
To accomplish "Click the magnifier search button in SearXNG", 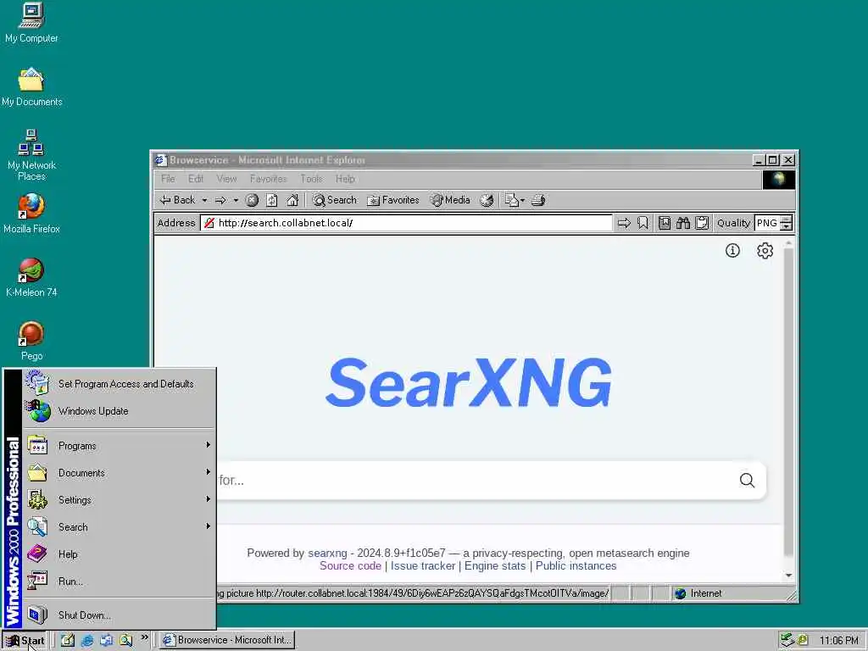I will coord(747,480).
